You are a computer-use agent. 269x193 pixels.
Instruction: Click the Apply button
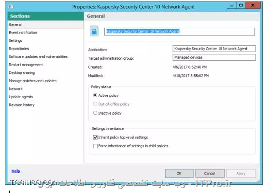(x=241, y=173)
